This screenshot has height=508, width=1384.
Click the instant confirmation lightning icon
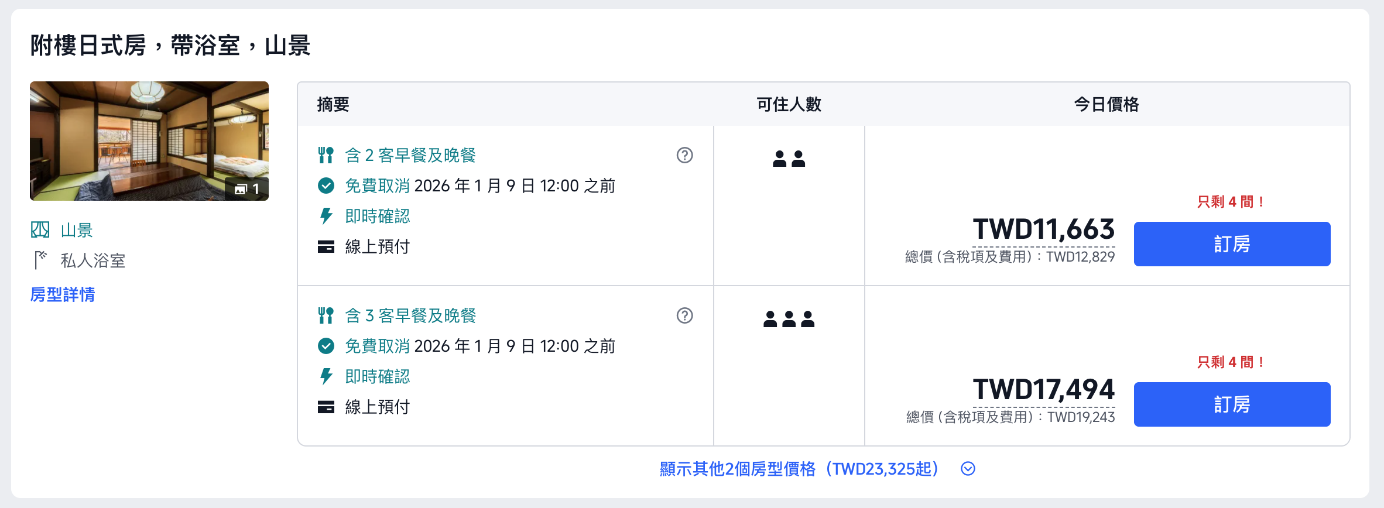pos(327,216)
